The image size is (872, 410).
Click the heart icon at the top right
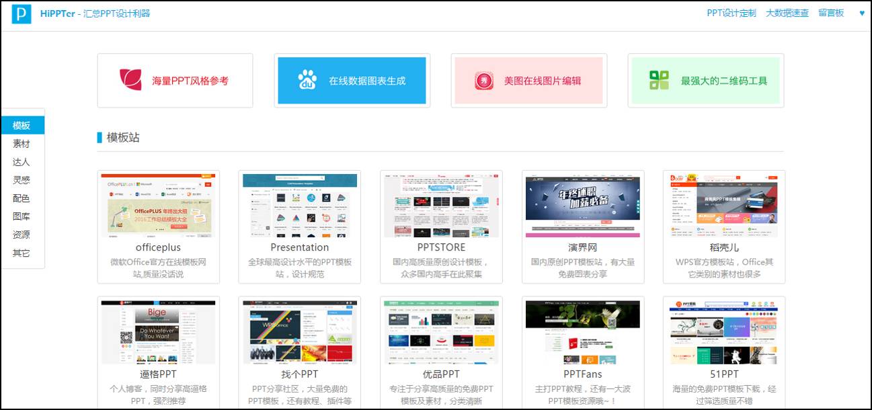863,13
